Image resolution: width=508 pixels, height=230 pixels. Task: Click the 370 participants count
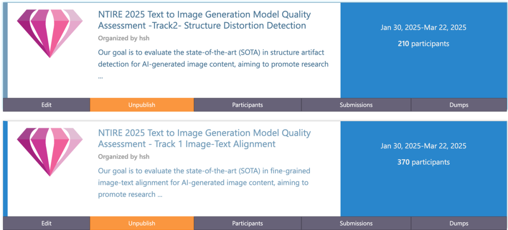pyautogui.click(x=423, y=162)
